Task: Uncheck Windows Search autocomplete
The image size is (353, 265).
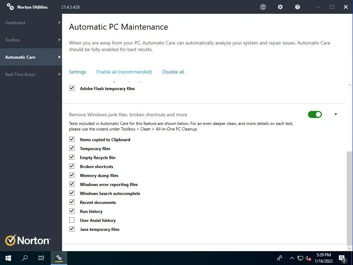Action: [x=72, y=193]
